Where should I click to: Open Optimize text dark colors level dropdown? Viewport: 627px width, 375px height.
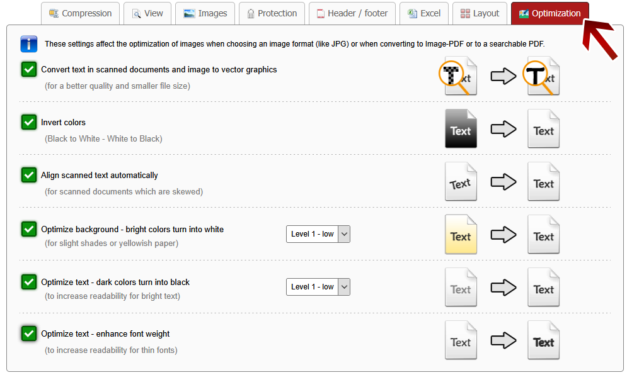[x=318, y=287]
